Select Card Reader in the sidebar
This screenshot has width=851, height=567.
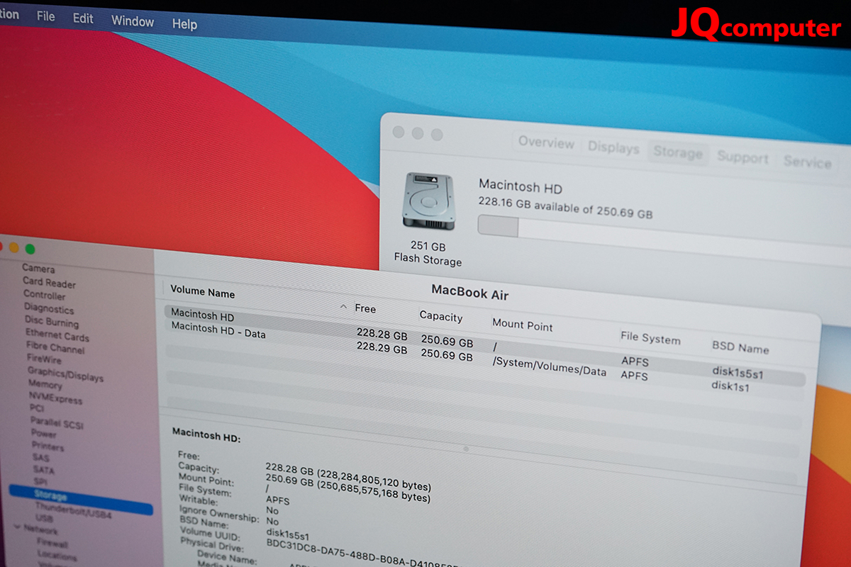tap(49, 282)
